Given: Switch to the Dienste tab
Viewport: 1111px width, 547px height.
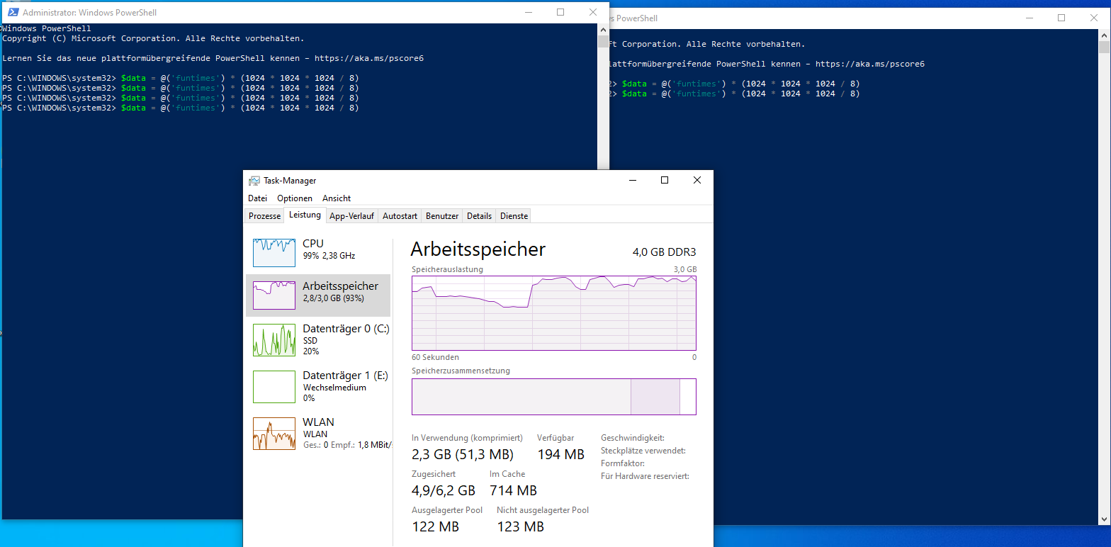Looking at the screenshot, I should pos(513,216).
